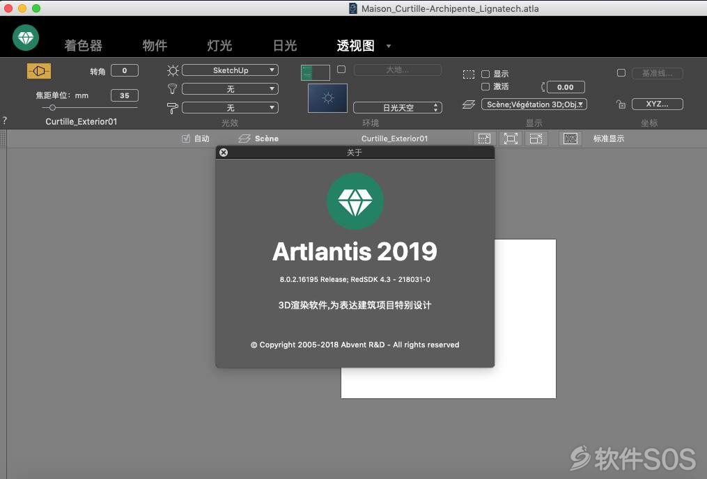The height and width of the screenshot is (479, 707).
Task: Click the Curtille_Exterior01 name under focal slider
Action: click(81, 122)
